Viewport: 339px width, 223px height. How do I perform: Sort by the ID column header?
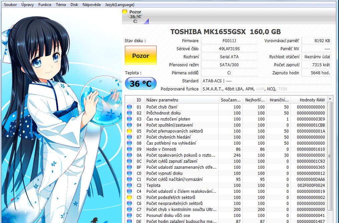pyautogui.click(x=139, y=100)
